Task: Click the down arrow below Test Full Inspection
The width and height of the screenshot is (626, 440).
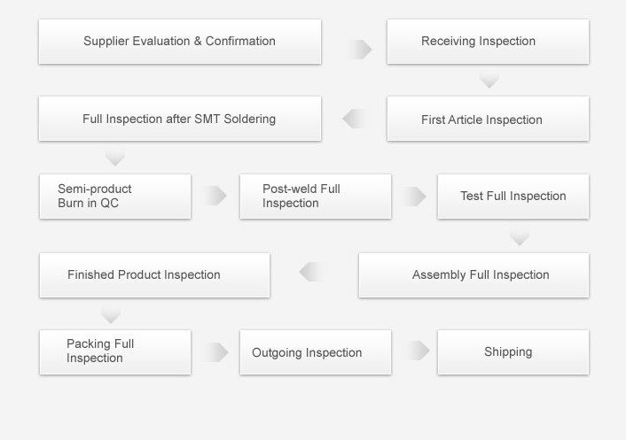Action: coord(520,237)
